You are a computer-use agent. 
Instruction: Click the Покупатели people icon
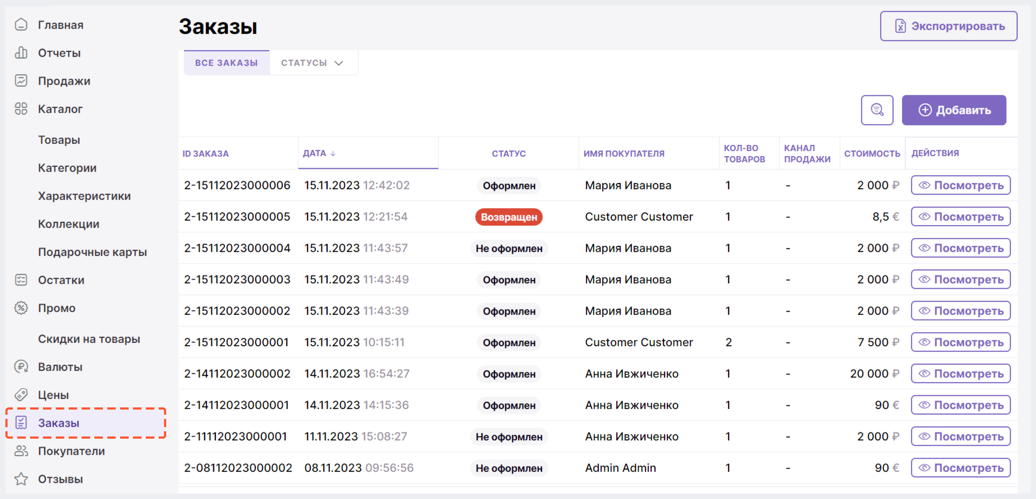[21, 451]
